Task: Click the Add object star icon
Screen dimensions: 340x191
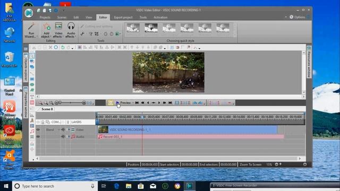Action: coord(46,27)
